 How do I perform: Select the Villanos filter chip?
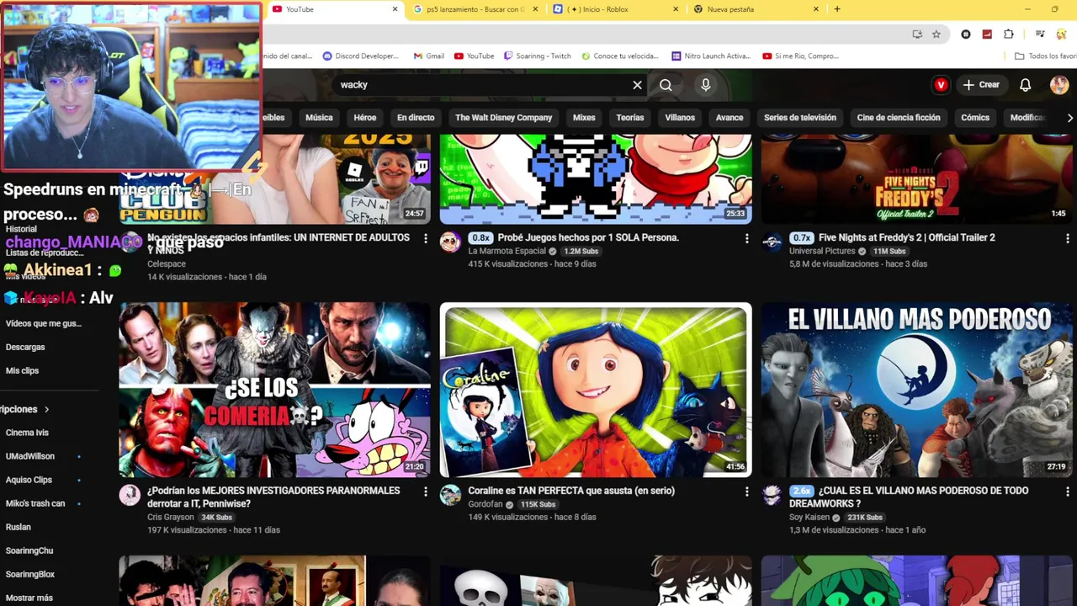680,118
